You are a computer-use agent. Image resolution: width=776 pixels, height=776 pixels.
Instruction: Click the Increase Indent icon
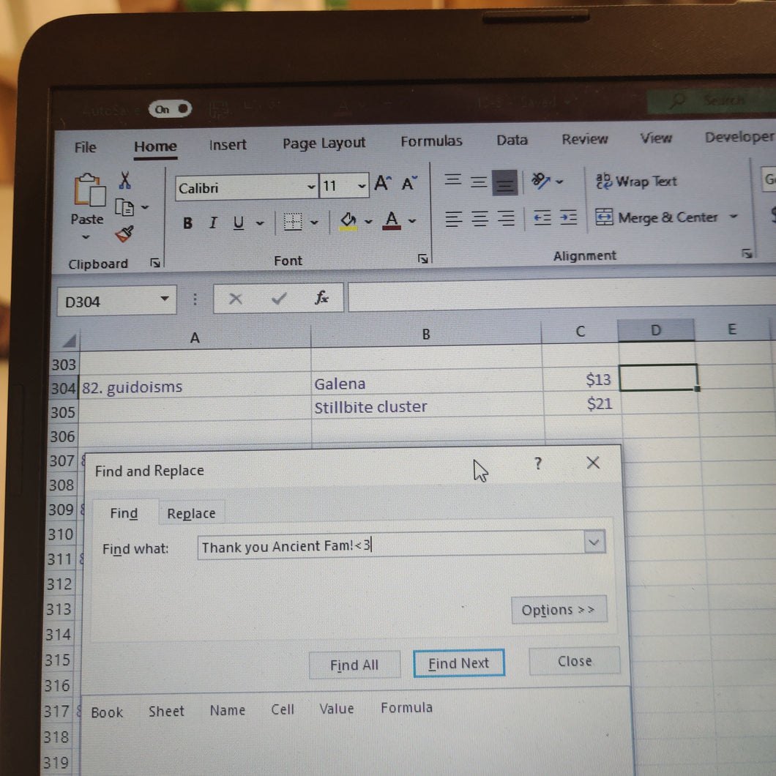click(x=568, y=217)
